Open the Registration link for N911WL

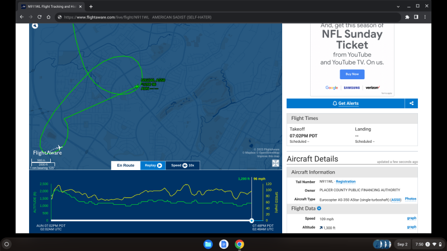tap(345, 181)
